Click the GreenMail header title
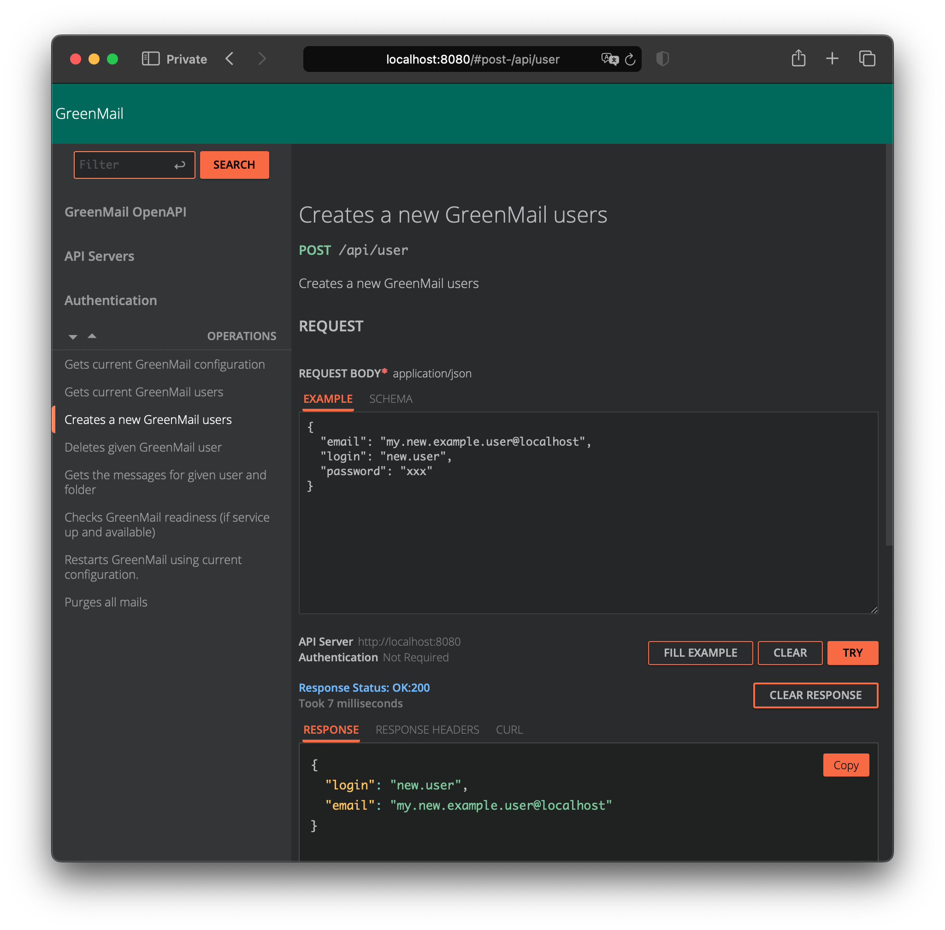Image resolution: width=945 pixels, height=930 pixels. [89, 113]
